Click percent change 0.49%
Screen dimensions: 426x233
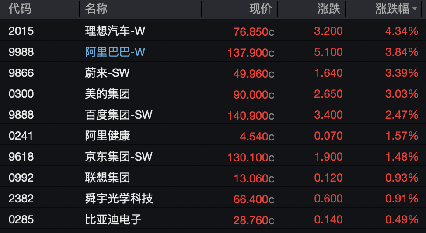pos(402,219)
